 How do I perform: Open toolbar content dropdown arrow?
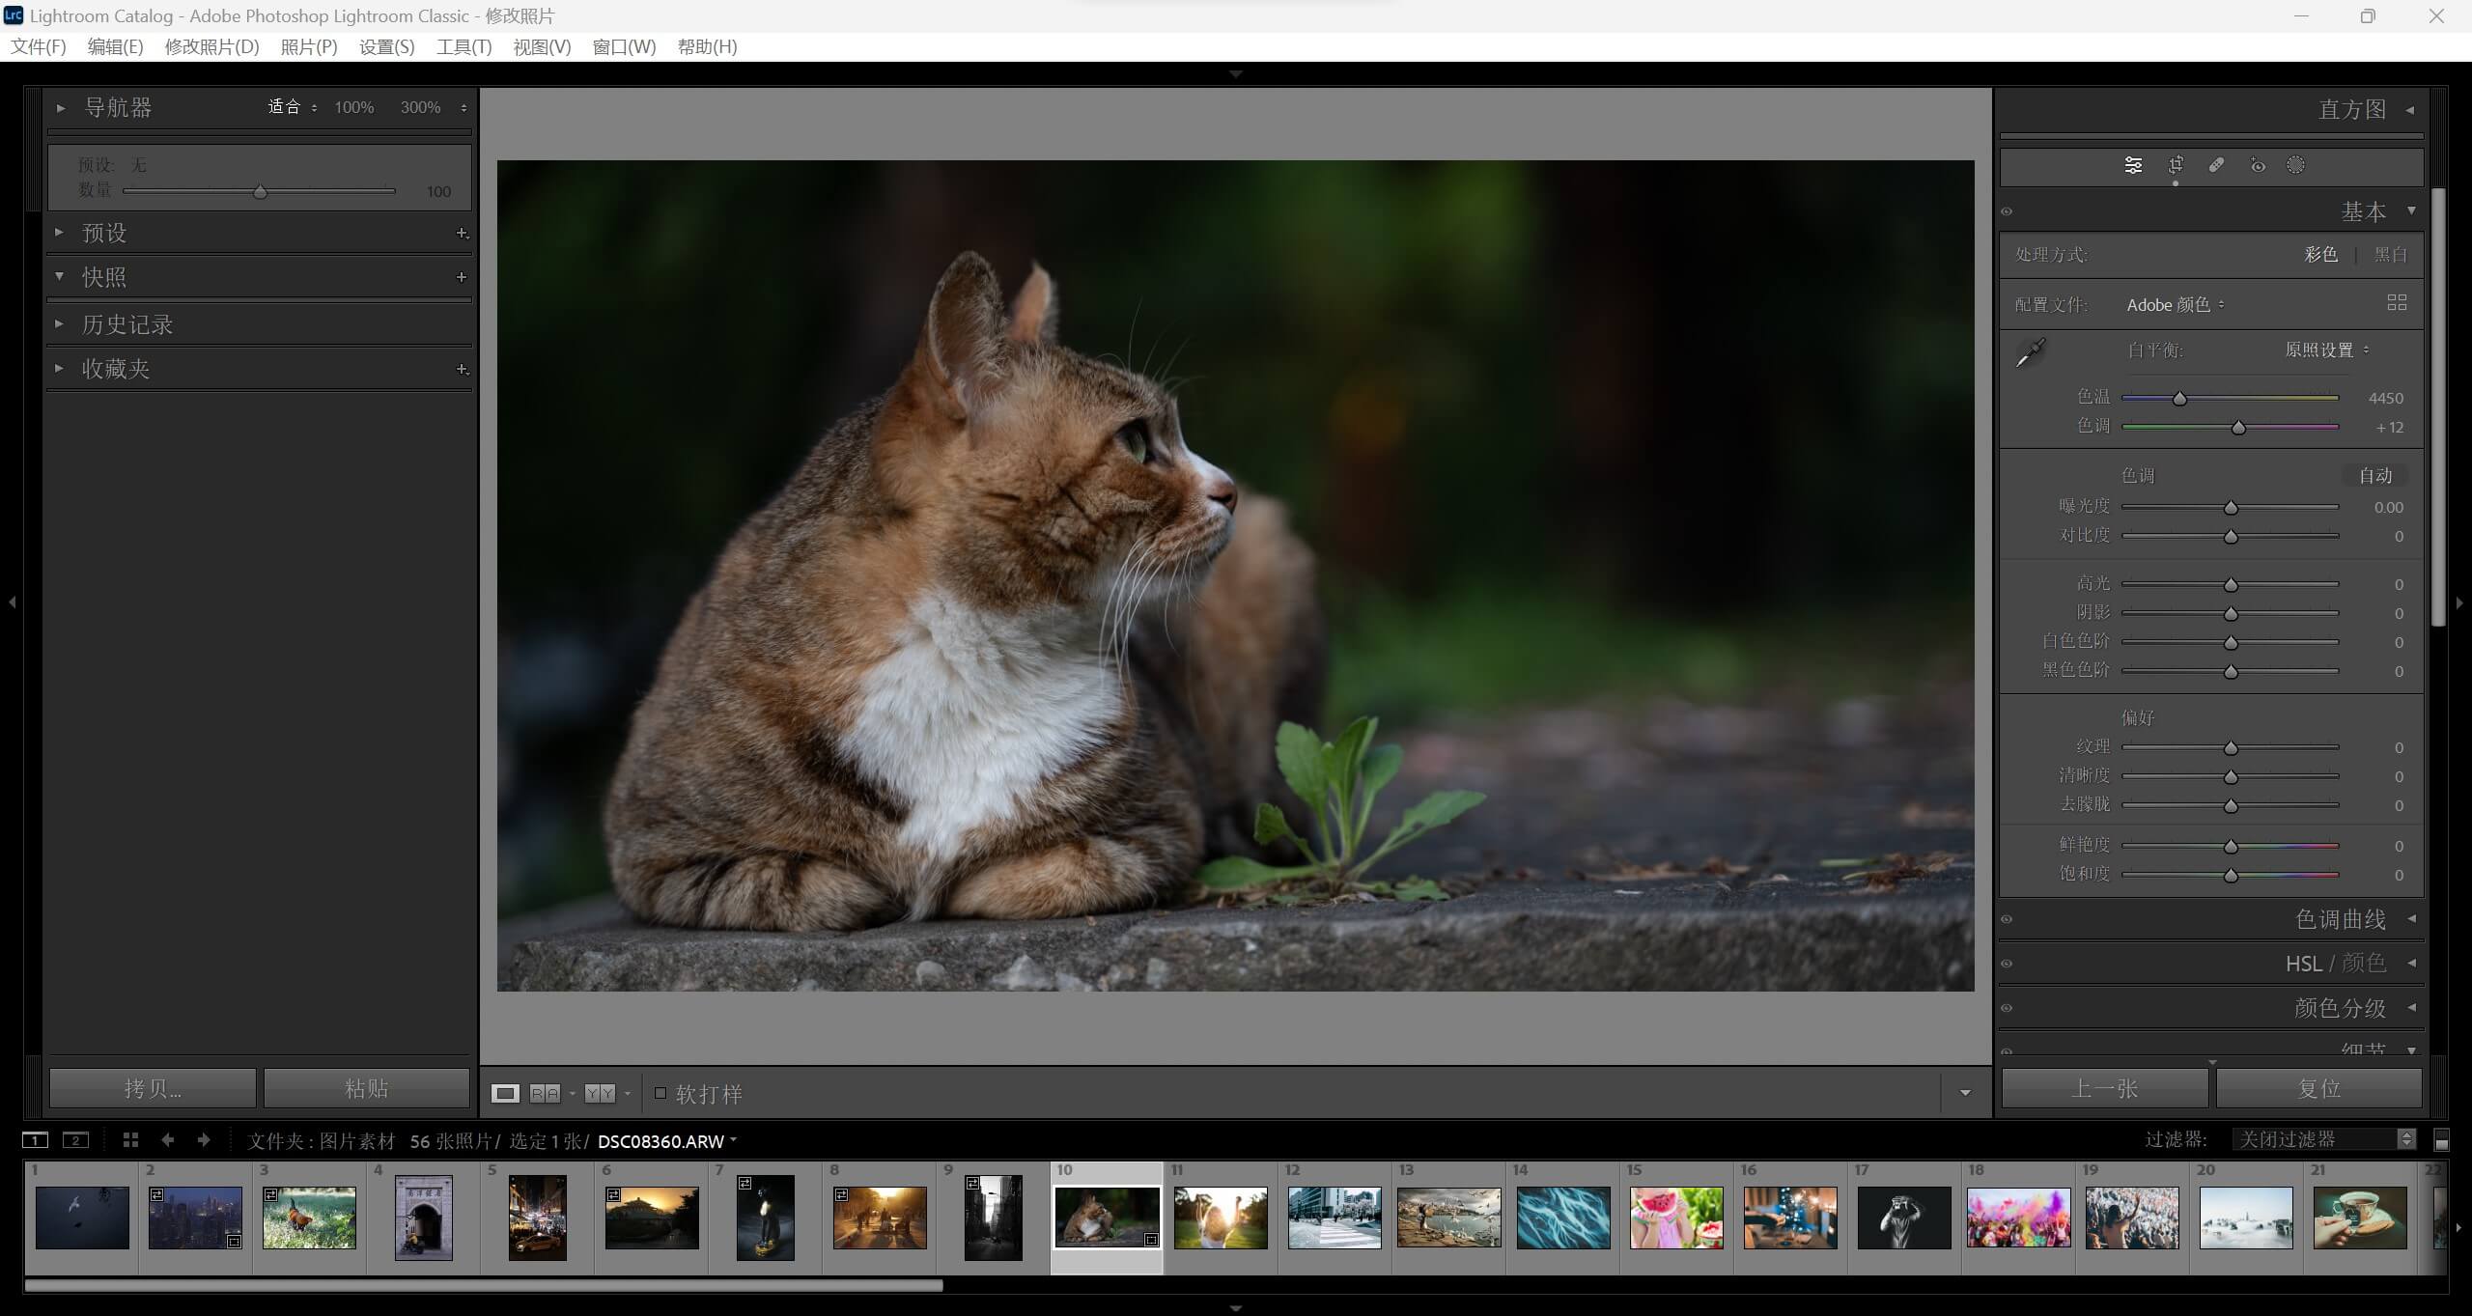pos(1965,1093)
